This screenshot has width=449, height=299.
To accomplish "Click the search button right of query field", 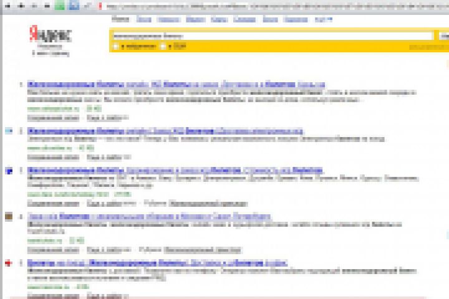I will [x=443, y=36].
